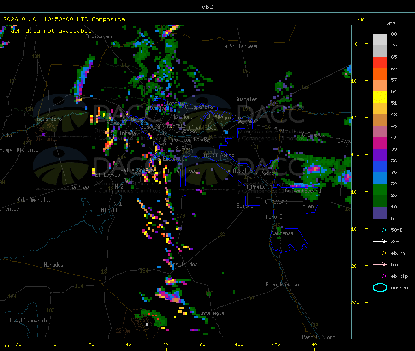Choose the 35 dBZ light blue swatch
The height and width of the screenshot is (351, 415).
[380, 178]
